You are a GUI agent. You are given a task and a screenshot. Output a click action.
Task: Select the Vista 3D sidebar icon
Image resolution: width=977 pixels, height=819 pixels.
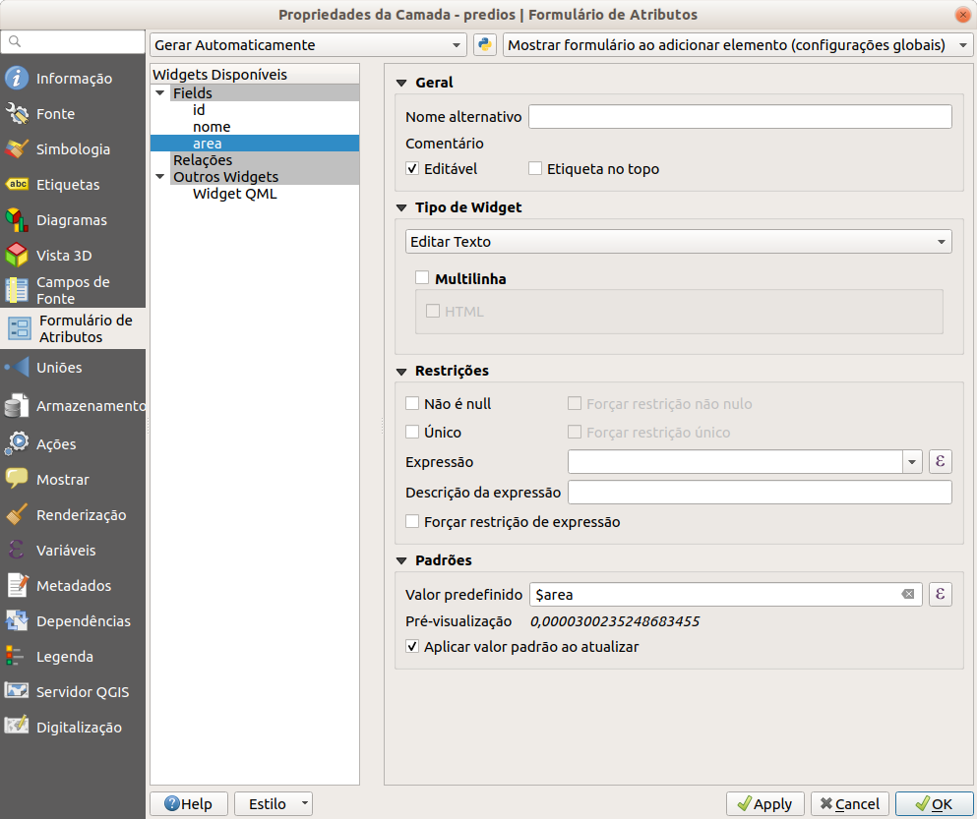point(17,256)
